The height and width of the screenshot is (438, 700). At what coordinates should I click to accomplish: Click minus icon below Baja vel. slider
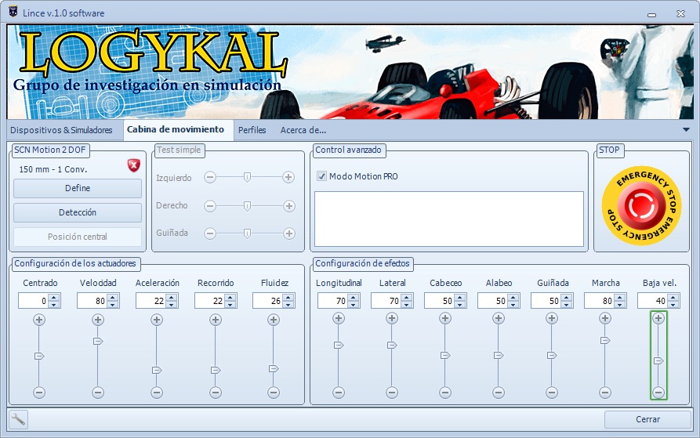pyautogui.click(x=658, y=393)
